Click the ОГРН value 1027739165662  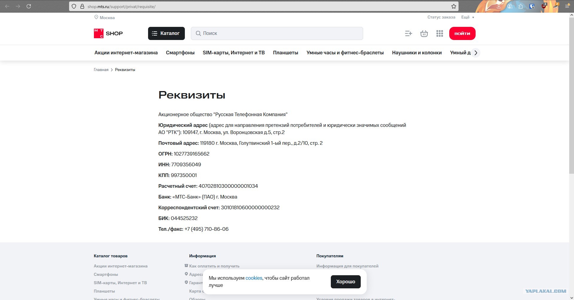click(x=191, y=154)
